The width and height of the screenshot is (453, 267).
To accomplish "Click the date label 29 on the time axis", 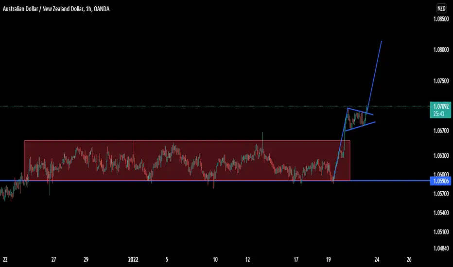I will pyautogui.click(x=86, y=260).
